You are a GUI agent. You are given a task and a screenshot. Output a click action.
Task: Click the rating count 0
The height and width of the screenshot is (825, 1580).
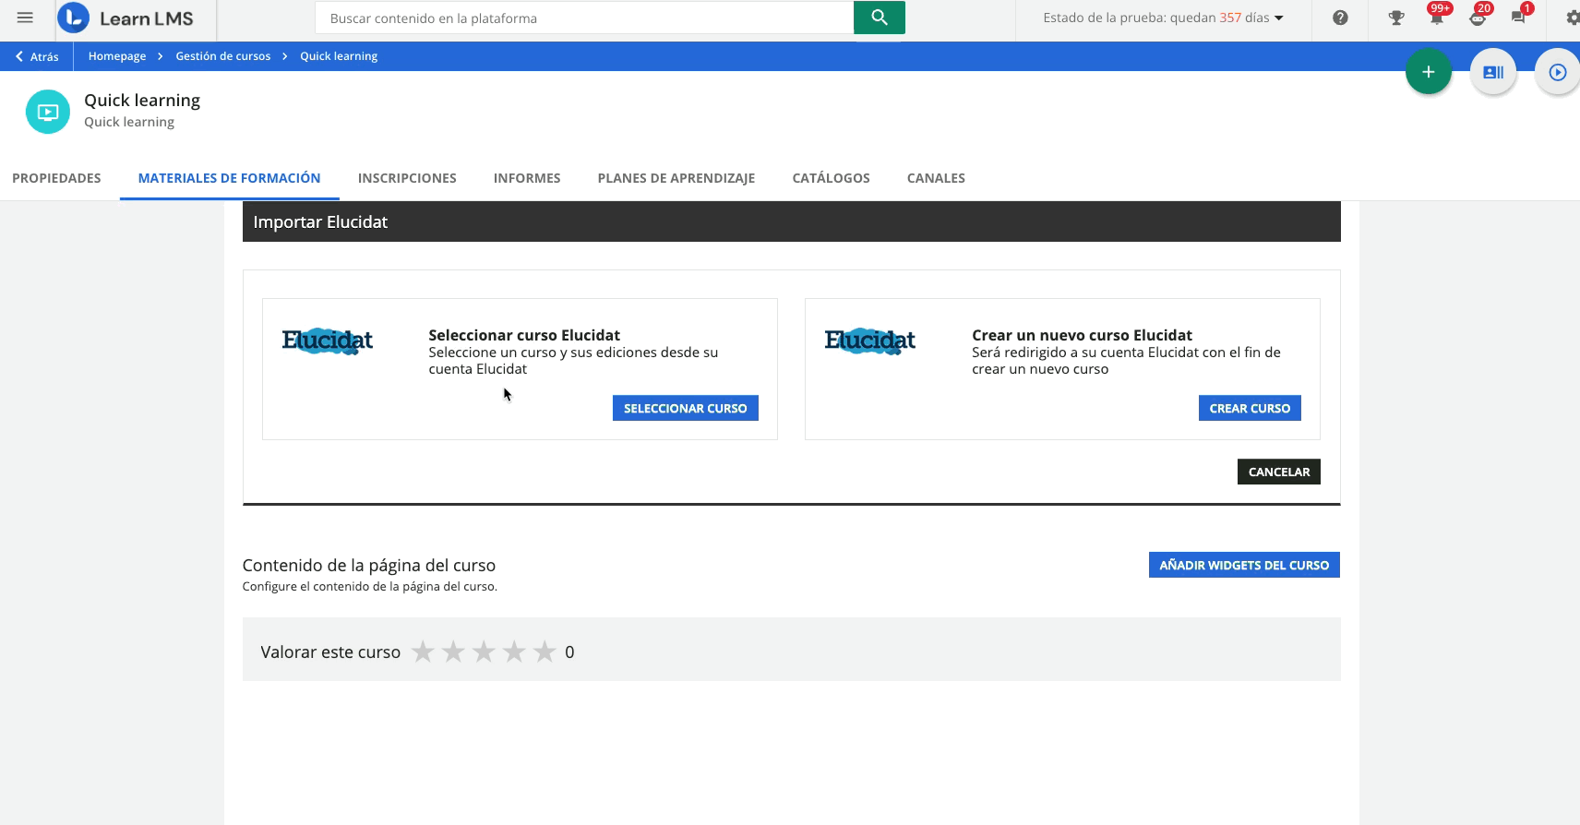point(569,652)
